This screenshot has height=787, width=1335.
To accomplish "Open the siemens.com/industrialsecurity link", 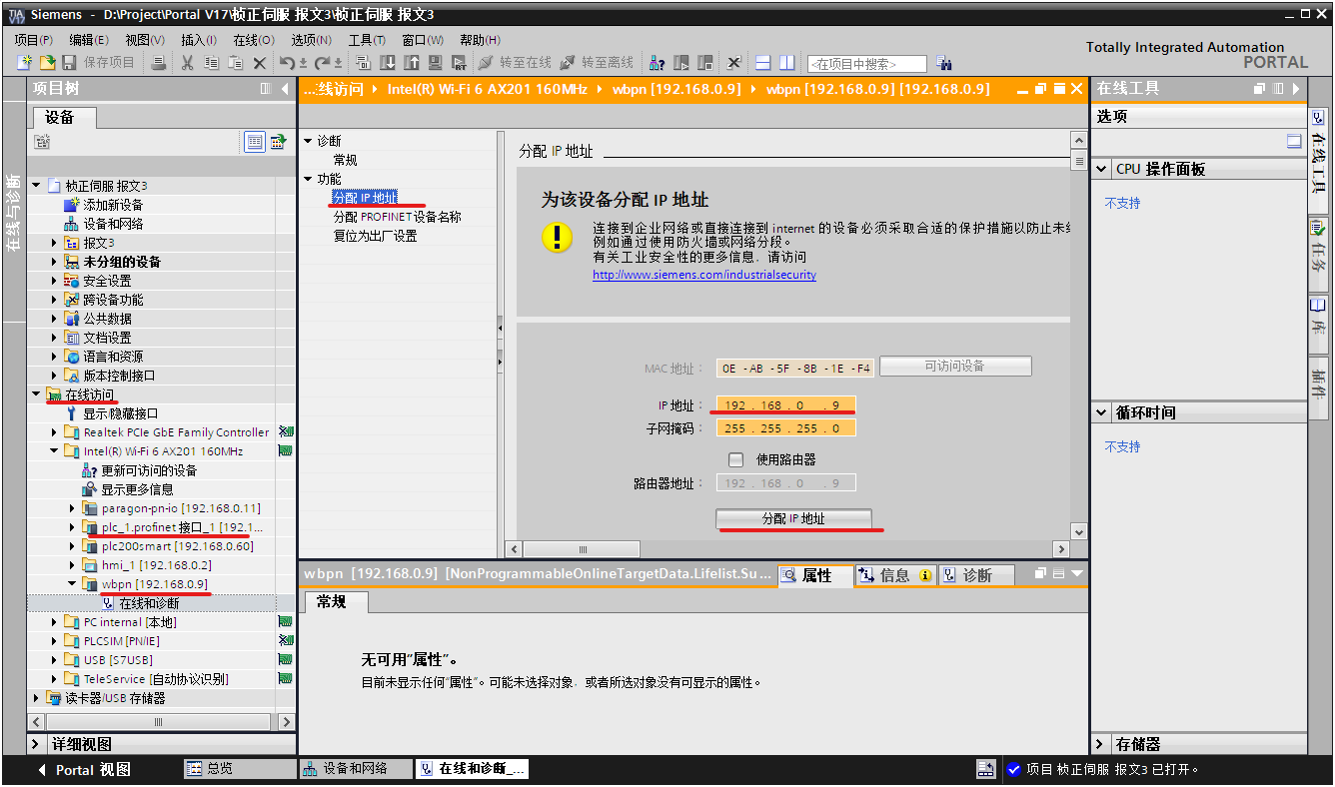I will [x=704, y=275].
